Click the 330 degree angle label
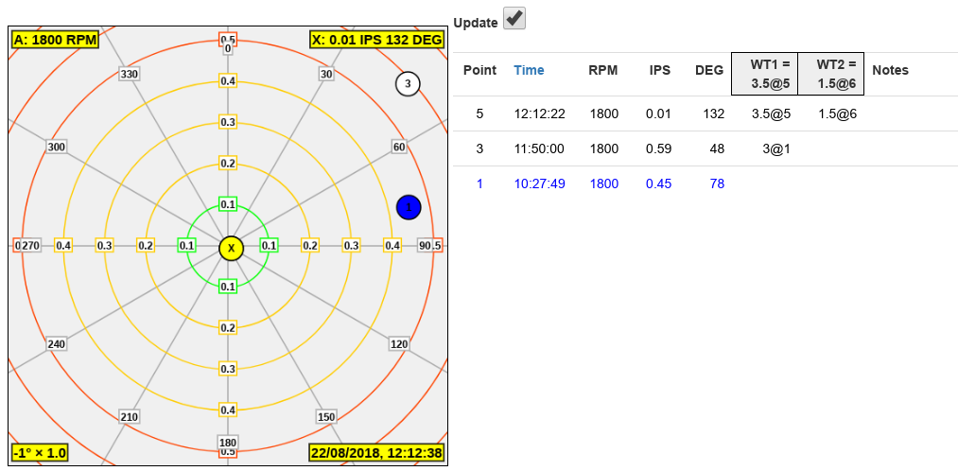The width and height of the screenshot is (958, 471). [x=130, y=75]
